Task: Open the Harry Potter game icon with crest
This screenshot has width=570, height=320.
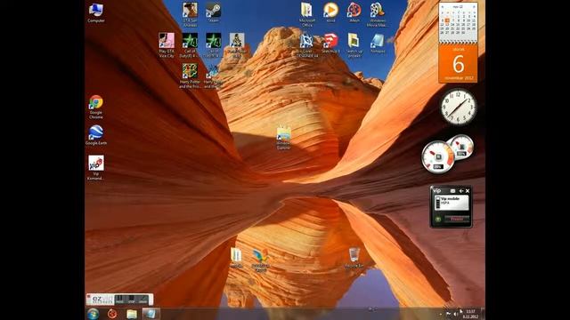Action: click(x=190, y=76)
